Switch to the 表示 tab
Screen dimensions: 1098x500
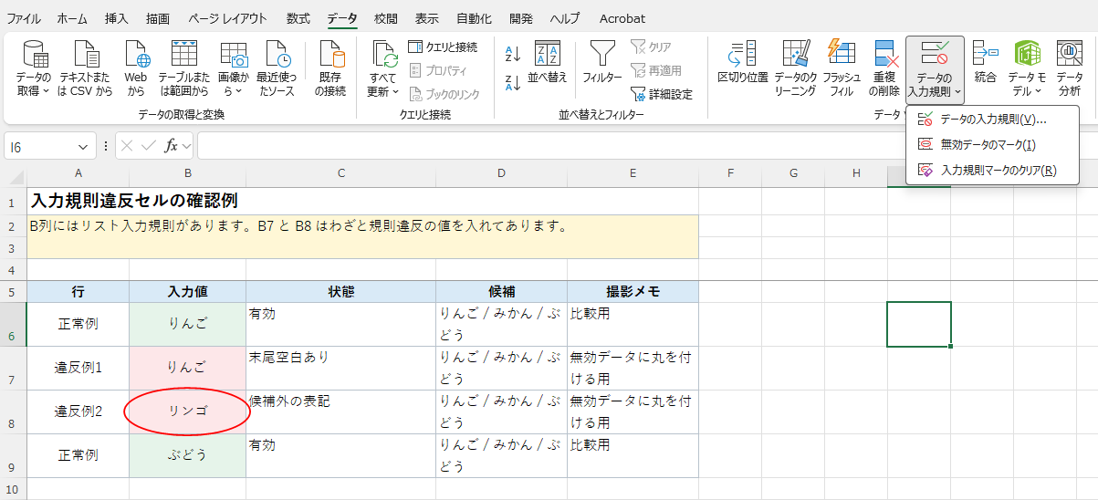click(x=426, y=18)
